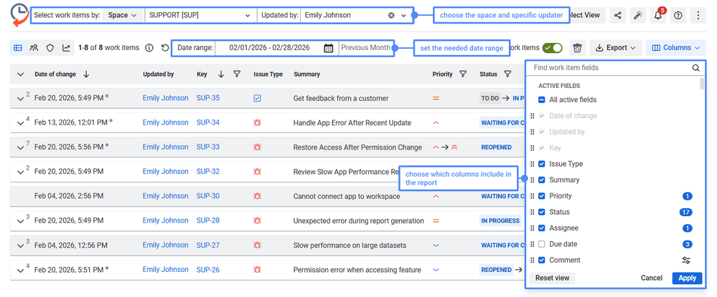Expand the SUP-33 row changes

point(19,147)
